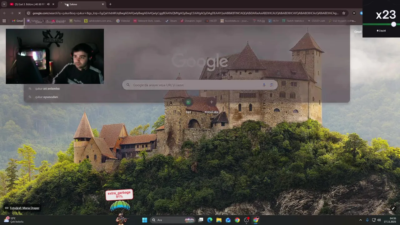The width and height of the screenshot is (400, 225).
Task: Open the Videolar bookmark
Action: click(123, 21)
